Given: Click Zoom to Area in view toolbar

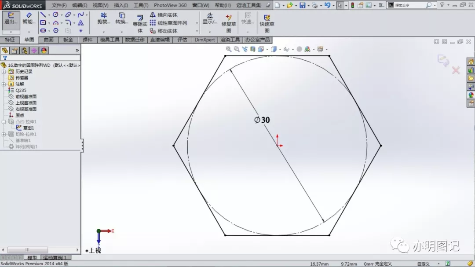Looking at the screenshot, I should click(x=237, y=49).
